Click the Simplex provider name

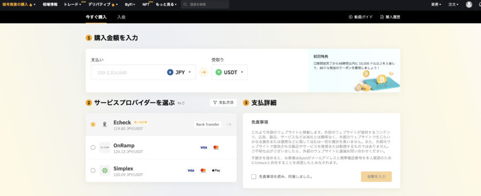123,168
